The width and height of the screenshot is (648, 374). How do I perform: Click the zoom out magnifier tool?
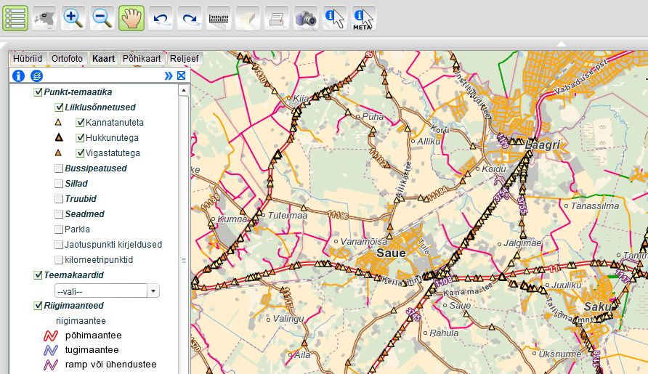(102, 18)
